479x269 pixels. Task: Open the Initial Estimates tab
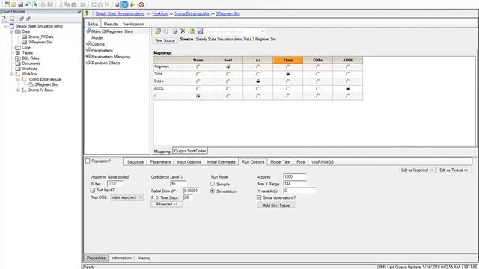tap(222, 162)
